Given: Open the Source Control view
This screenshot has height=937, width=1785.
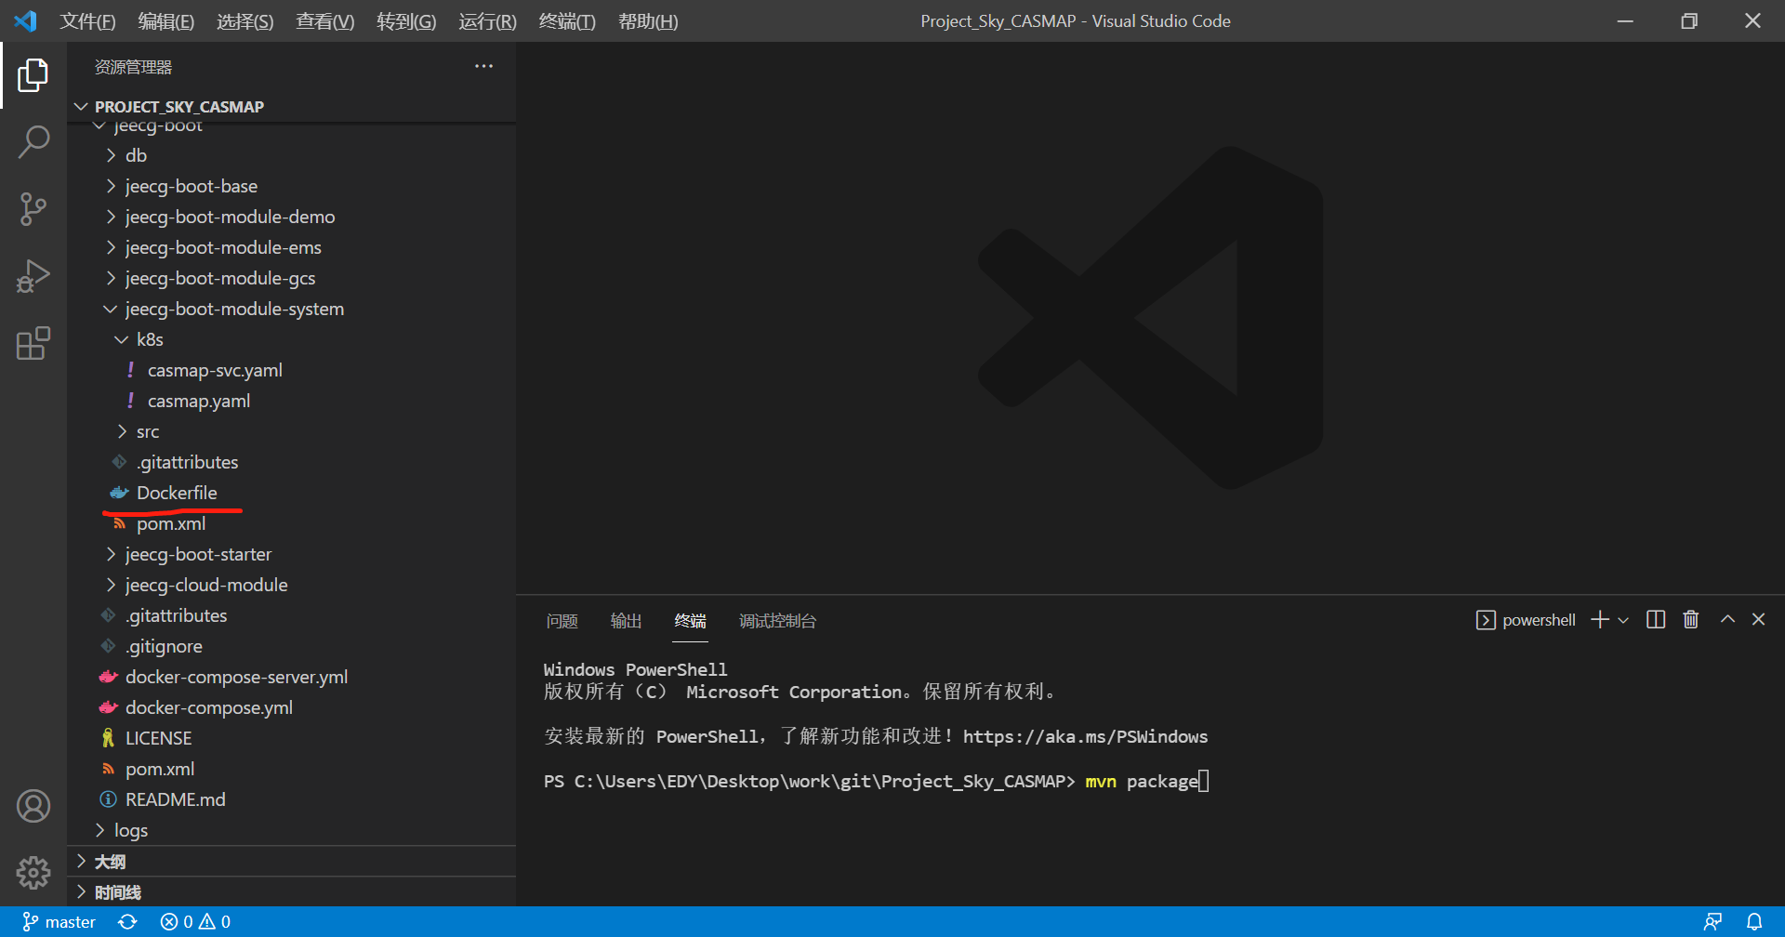Looking at the screenshot, I should pyautogui.click(x=33, y=209).
